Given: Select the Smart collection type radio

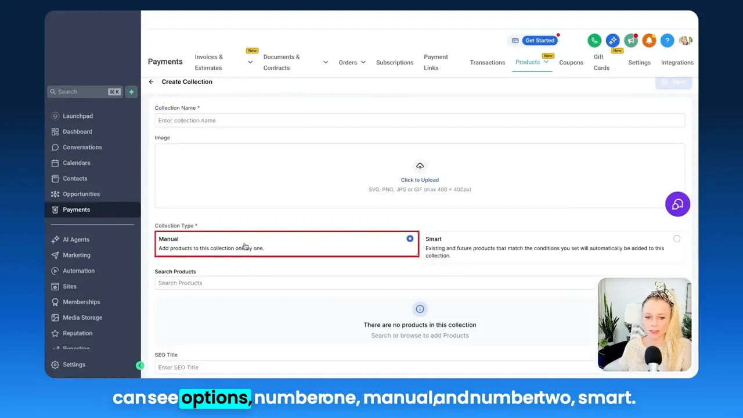Looking at the screenshot, I should pos(677,239).
